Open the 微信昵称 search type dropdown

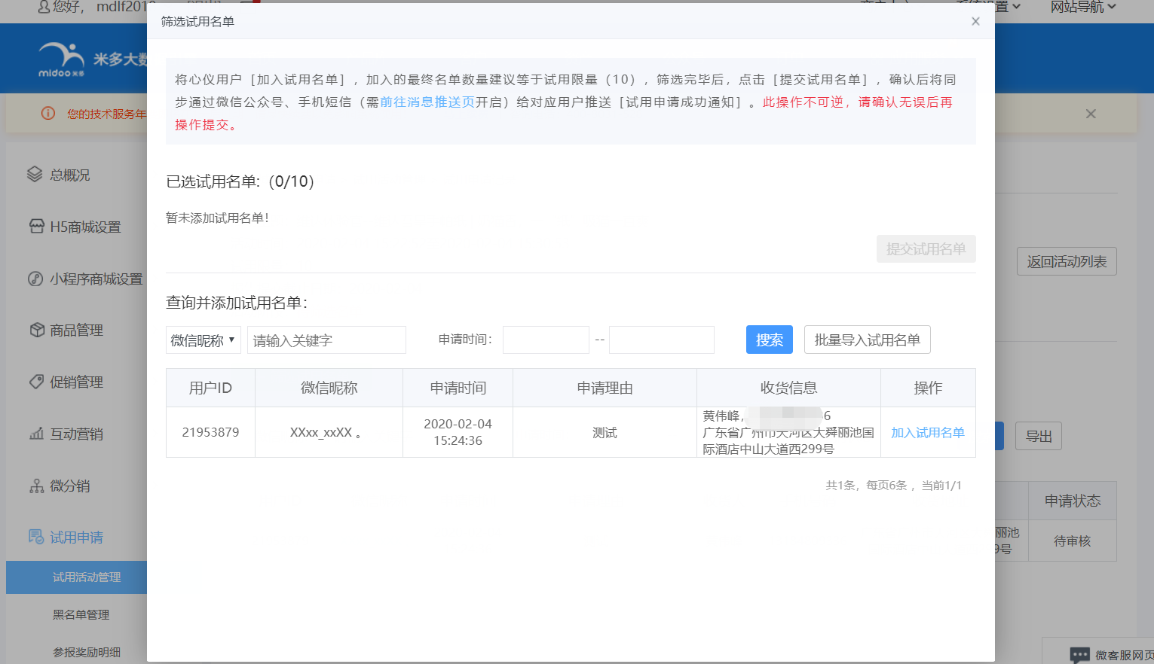(x=204, y=340)
